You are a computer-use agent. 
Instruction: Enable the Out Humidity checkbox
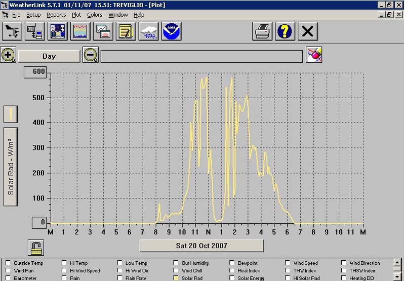pos(176,263)
